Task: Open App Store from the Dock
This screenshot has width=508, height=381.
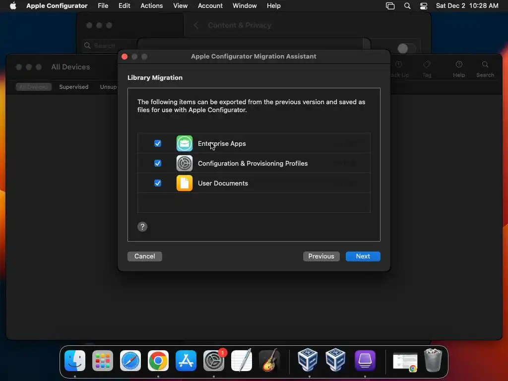Action: click(186, 360)
